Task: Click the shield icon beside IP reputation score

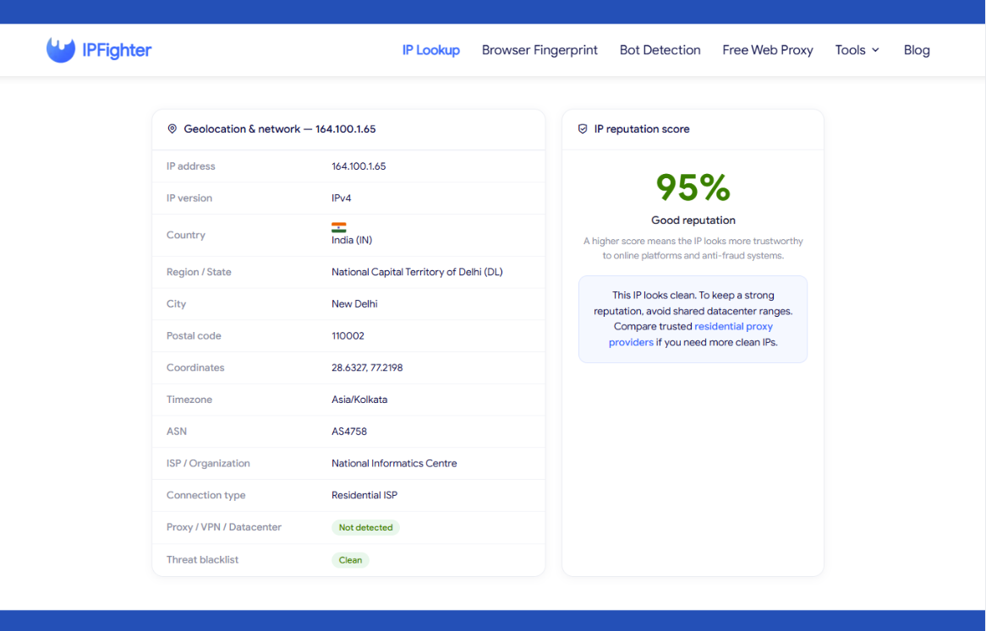Action: 583,128
